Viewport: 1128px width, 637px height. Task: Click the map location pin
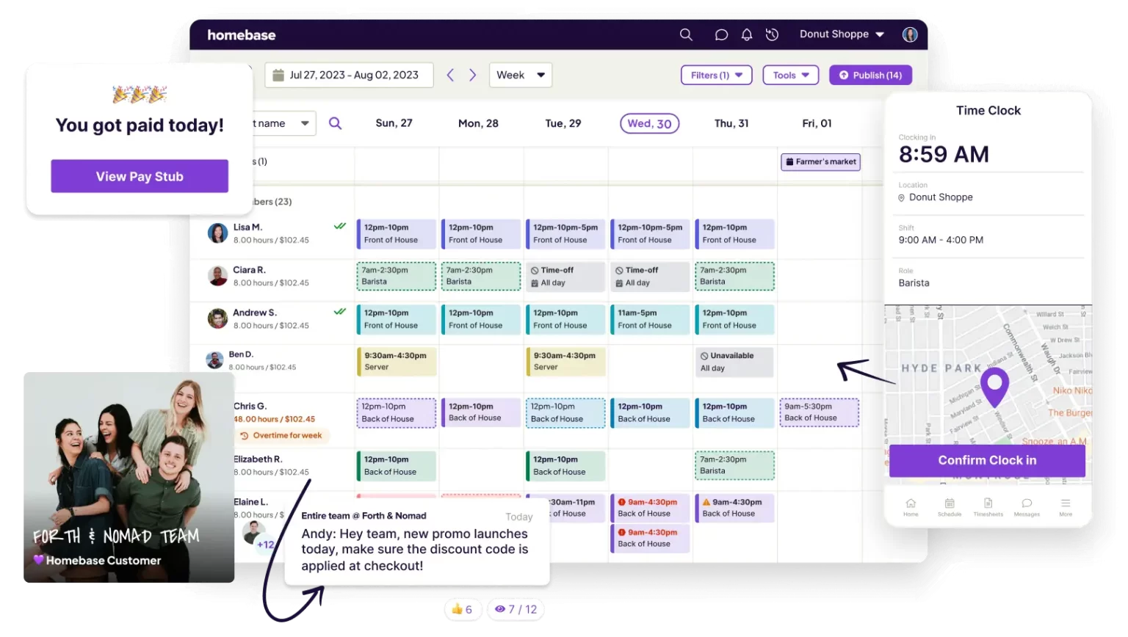click(x=995, y=387)
